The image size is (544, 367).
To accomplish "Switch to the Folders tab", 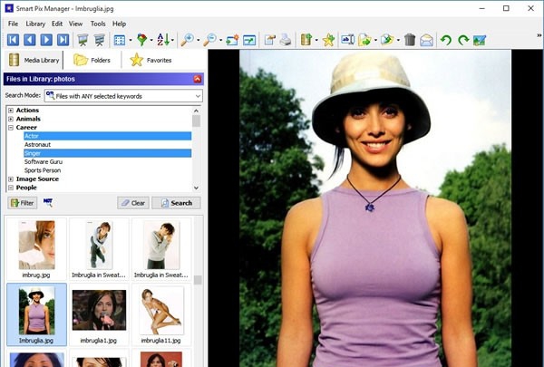I will (92, 60).
